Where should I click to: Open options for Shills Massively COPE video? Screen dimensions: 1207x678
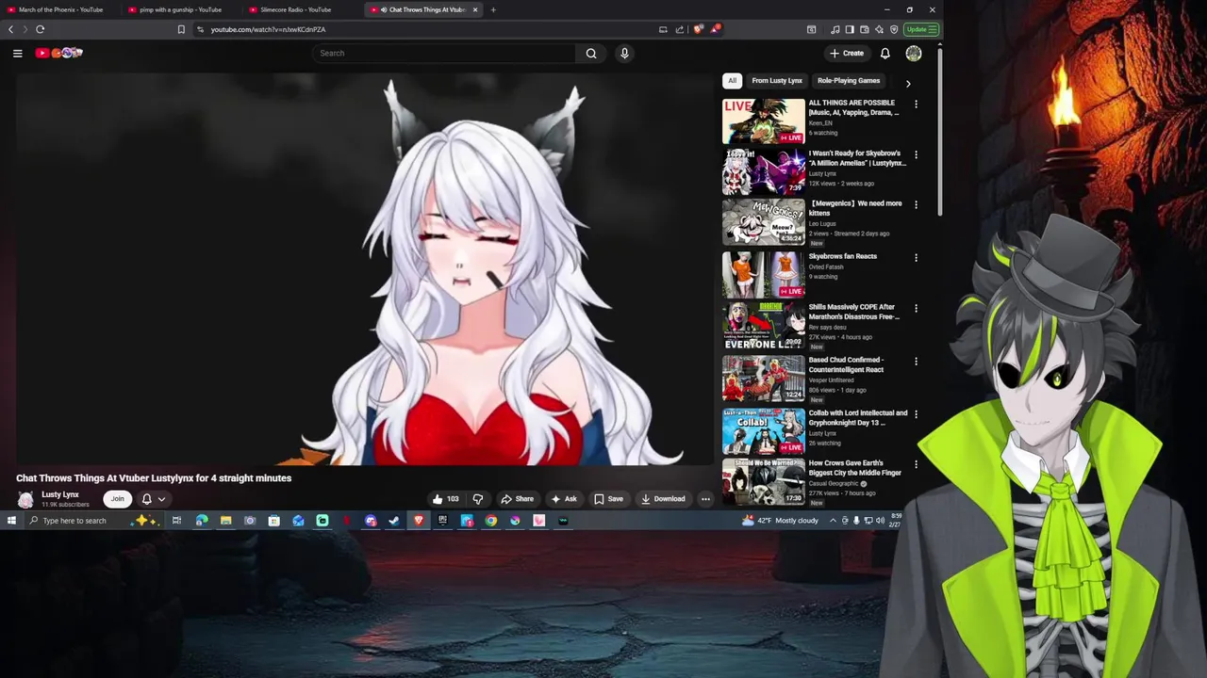(x=916, y=308)
